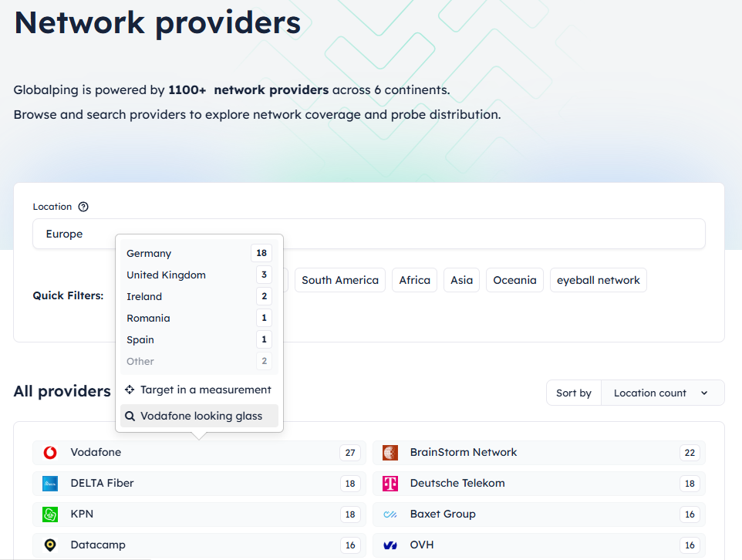
Task: Click the Network providers page title
Action: point(157,22)
